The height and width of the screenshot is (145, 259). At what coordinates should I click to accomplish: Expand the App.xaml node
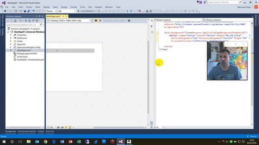click(11, 44)
